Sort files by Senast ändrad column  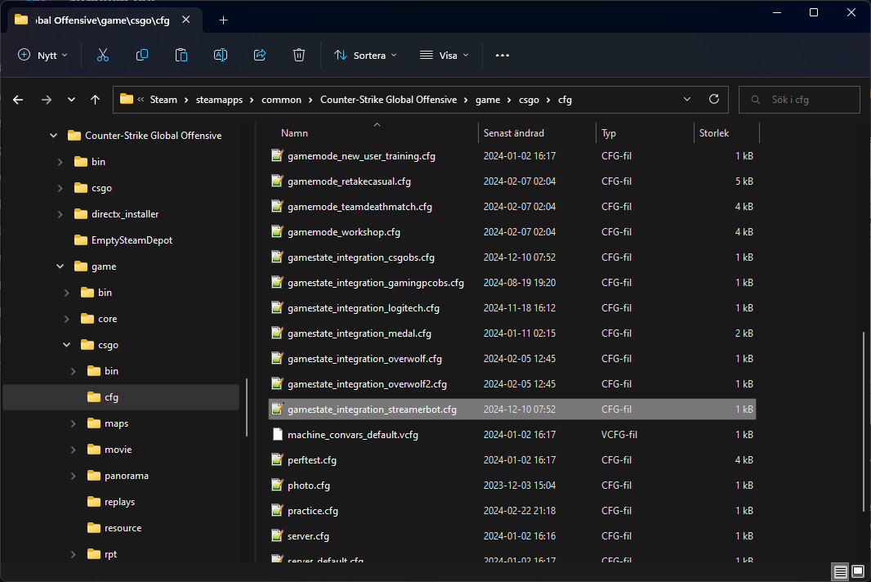(x=513, y=132)
